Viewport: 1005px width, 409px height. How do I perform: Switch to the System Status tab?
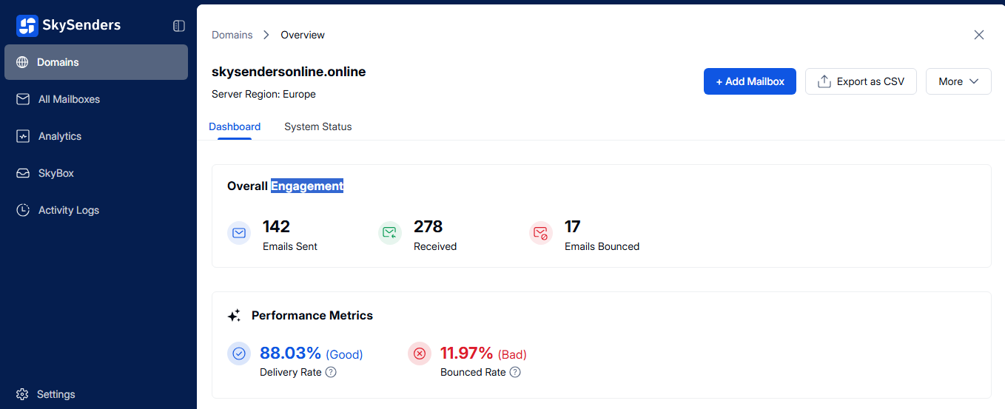[317, 126]
